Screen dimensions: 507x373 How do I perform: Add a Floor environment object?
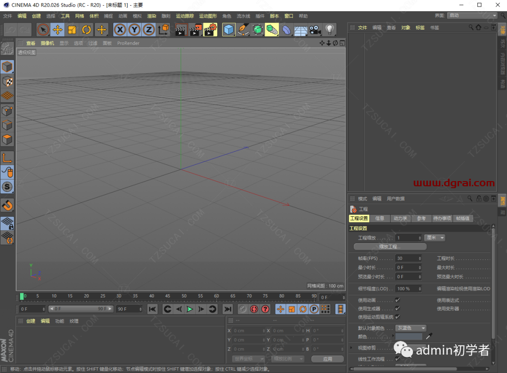pos(301,30)
